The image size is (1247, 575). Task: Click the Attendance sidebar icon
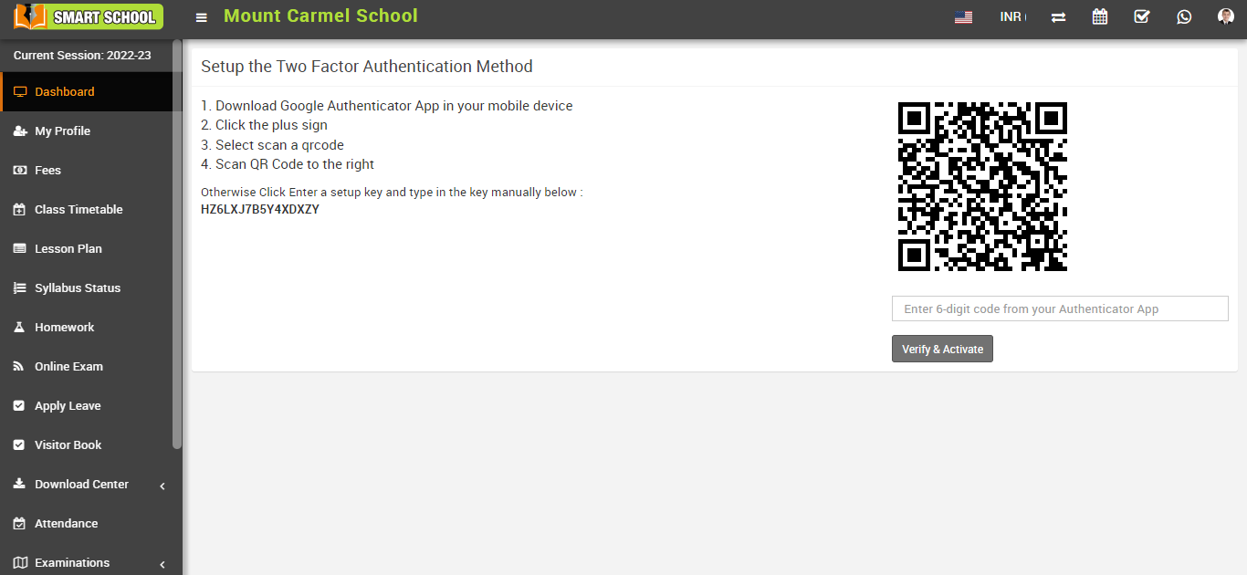click(x=20, y=523)
